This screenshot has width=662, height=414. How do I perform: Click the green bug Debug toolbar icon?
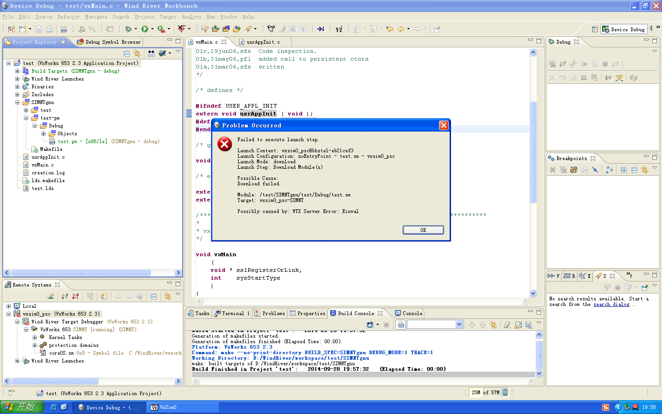(x=128, y=29)
